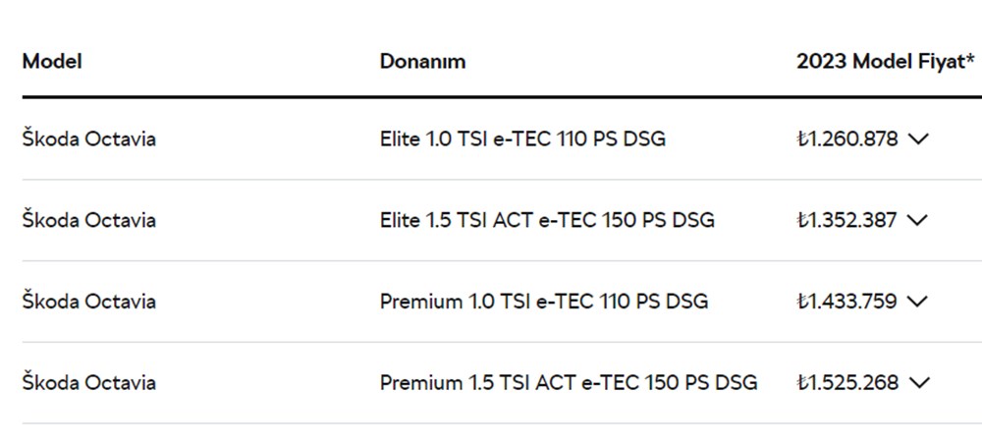Open the chevron beside ₺1.433.759
Viewport: 982px width, 444px height.
917,302
